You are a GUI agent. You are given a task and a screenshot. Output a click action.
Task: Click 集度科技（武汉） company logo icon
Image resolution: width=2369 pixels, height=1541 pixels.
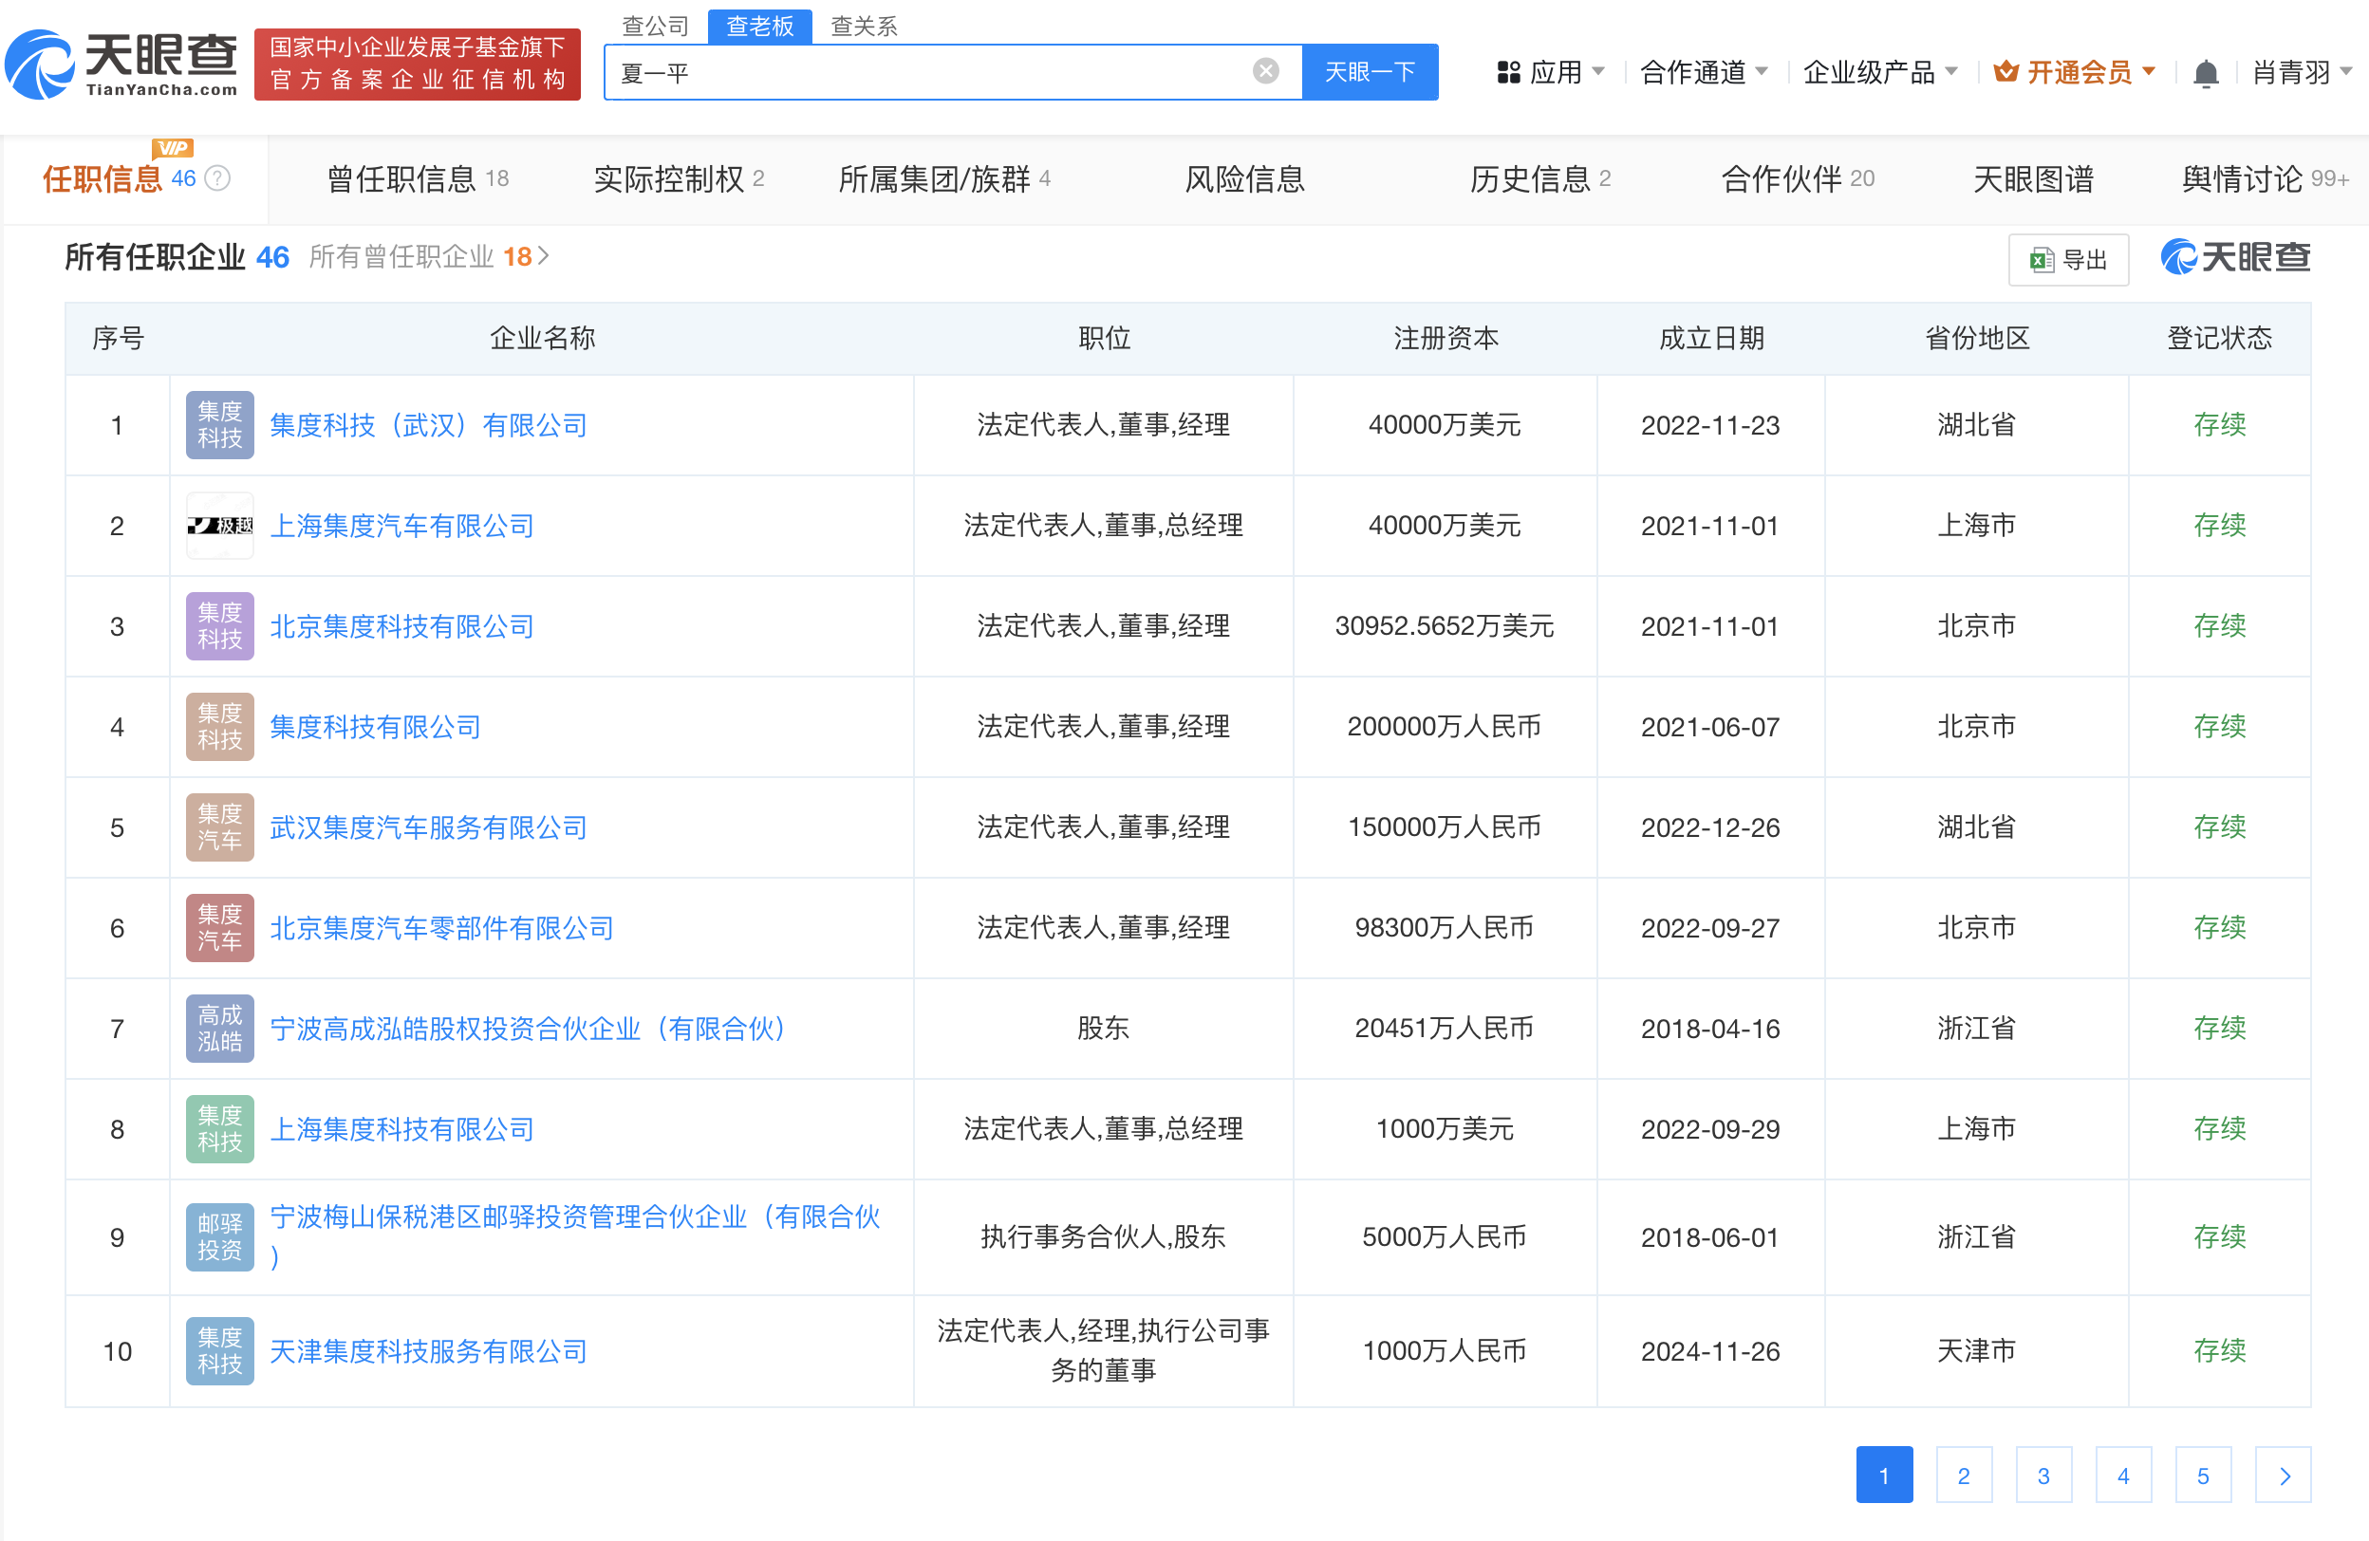point(220,425)
